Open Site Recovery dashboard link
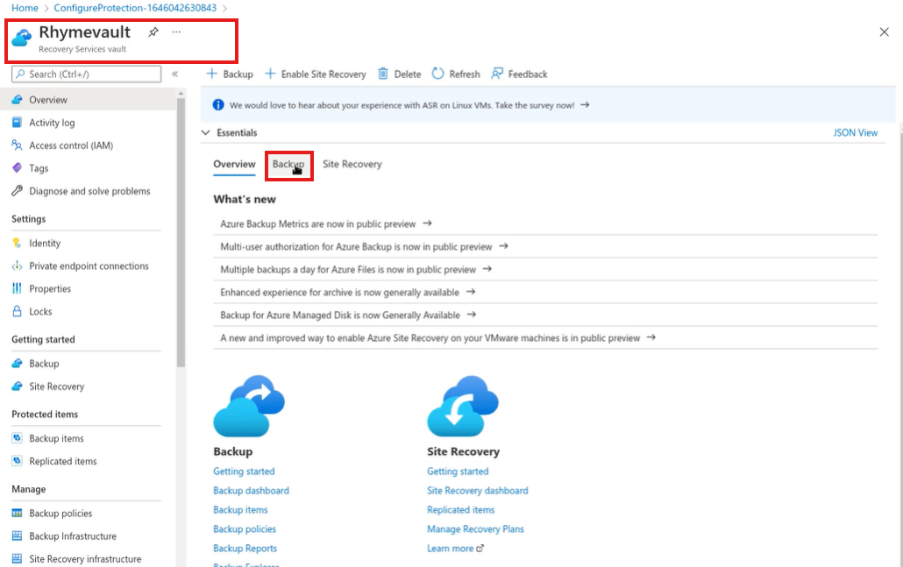 (x=478, y=491)
